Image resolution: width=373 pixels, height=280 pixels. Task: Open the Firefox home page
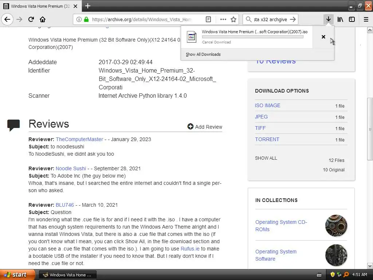[43, 19]
